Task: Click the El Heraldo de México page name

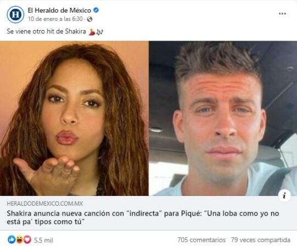Action: point(59,10)
